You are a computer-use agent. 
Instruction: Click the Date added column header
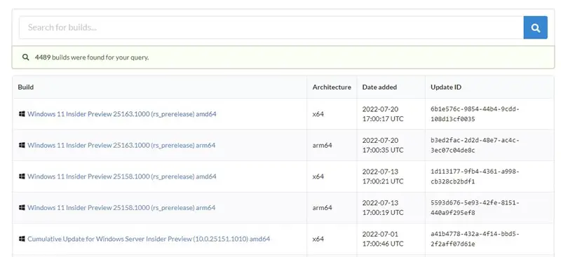point(379,88)
